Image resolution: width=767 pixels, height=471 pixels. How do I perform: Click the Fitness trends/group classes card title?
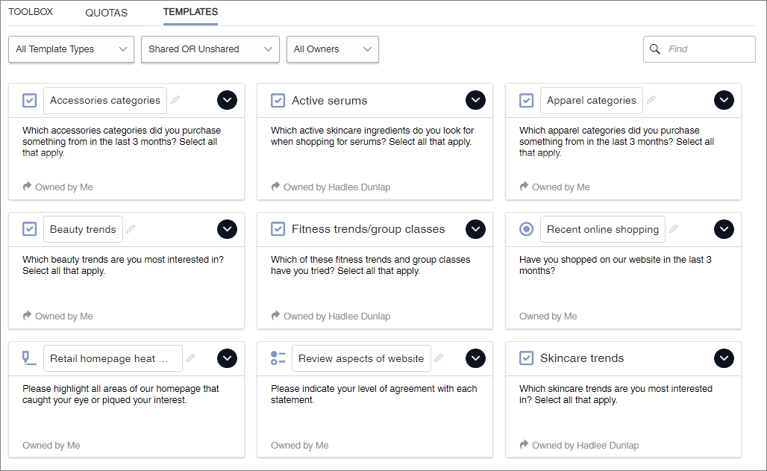pos(369,229)
